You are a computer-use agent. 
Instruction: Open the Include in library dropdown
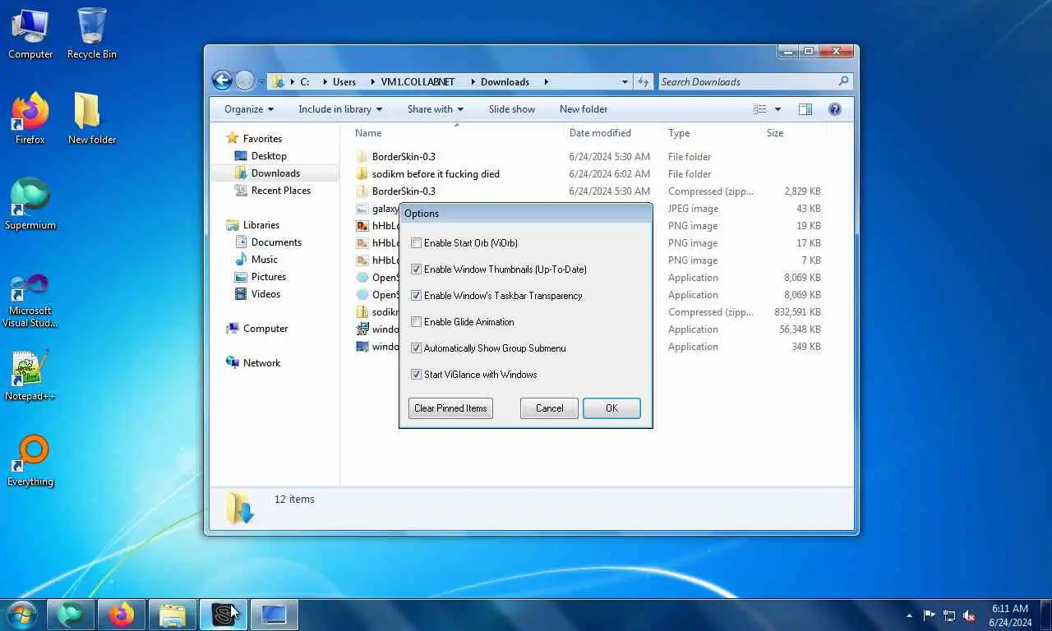(341, 109)
